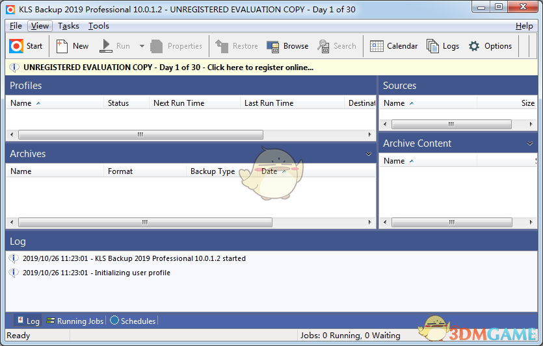Select log entry 'KLS Backup 2019 Professional started'

[135, 258]
